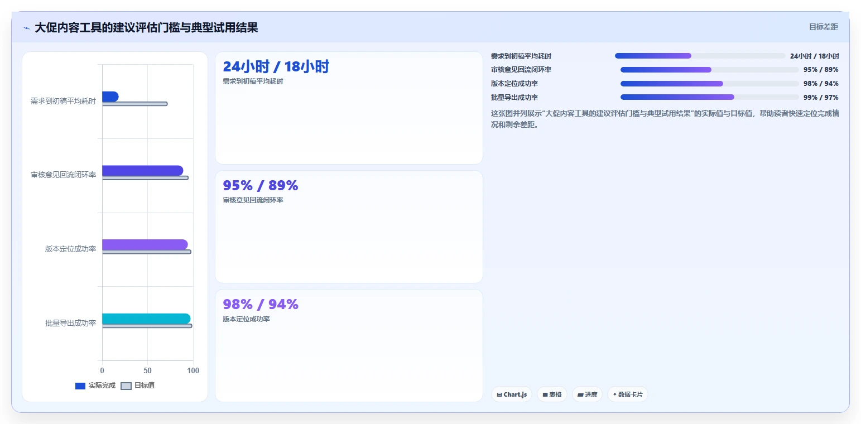Click the 表格 tag chip

[552, 394]
